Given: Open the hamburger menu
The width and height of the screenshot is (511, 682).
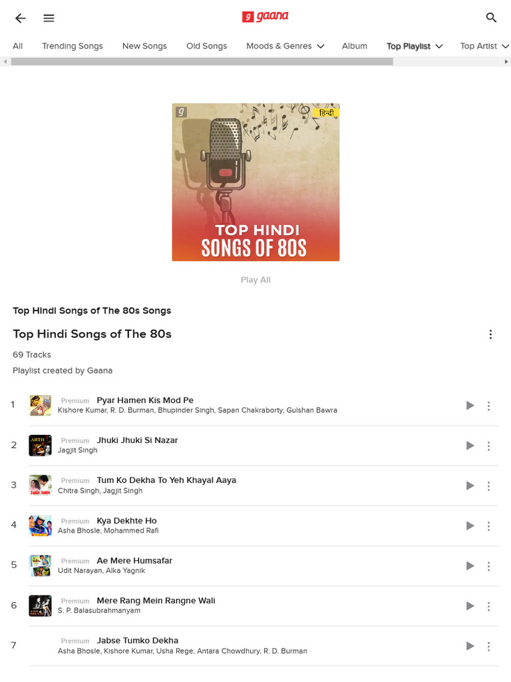Looking at the screenshot, I should click(x=49, y=18).
